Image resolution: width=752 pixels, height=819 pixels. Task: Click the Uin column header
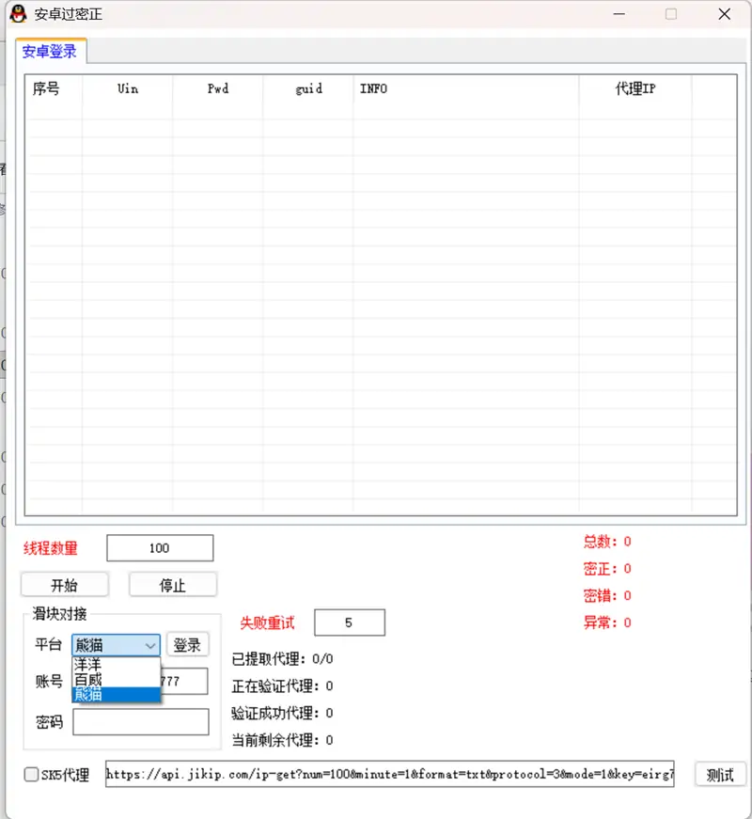pos(127,88)
